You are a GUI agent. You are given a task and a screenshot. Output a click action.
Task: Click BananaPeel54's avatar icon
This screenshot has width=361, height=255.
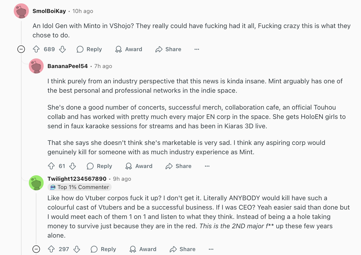point(36,66)
